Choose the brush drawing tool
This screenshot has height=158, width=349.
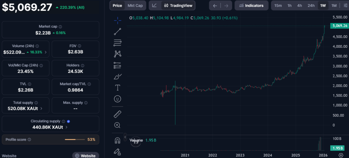[118, 77]
